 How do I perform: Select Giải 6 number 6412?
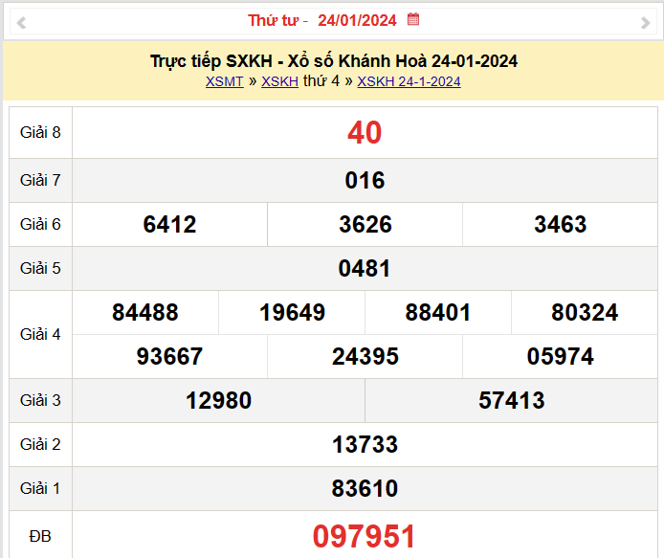pos(169,224)
